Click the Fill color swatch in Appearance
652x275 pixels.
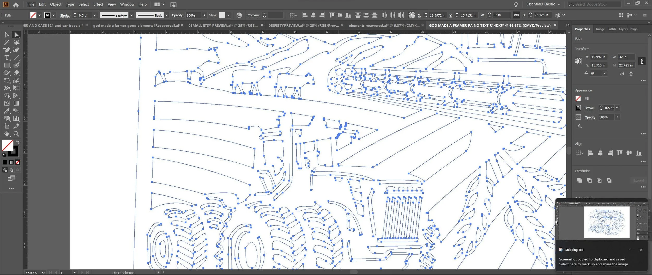(578, 99)
